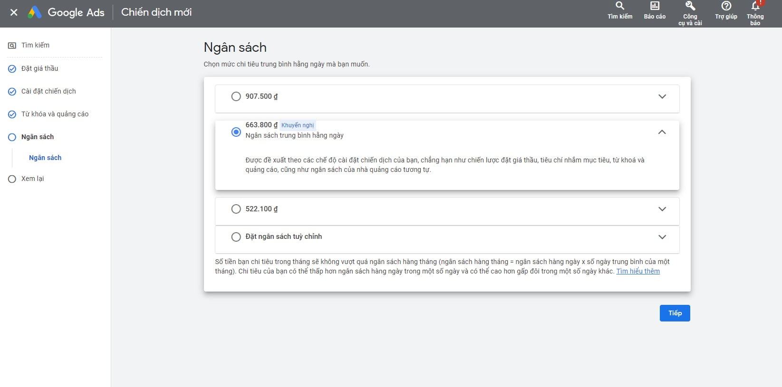The image size is (782, 387).
Task: Select the 907.500 ₫ budget radio button
Action: (236, 96)
